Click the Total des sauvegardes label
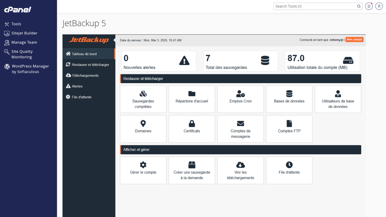 click(226, 68)
